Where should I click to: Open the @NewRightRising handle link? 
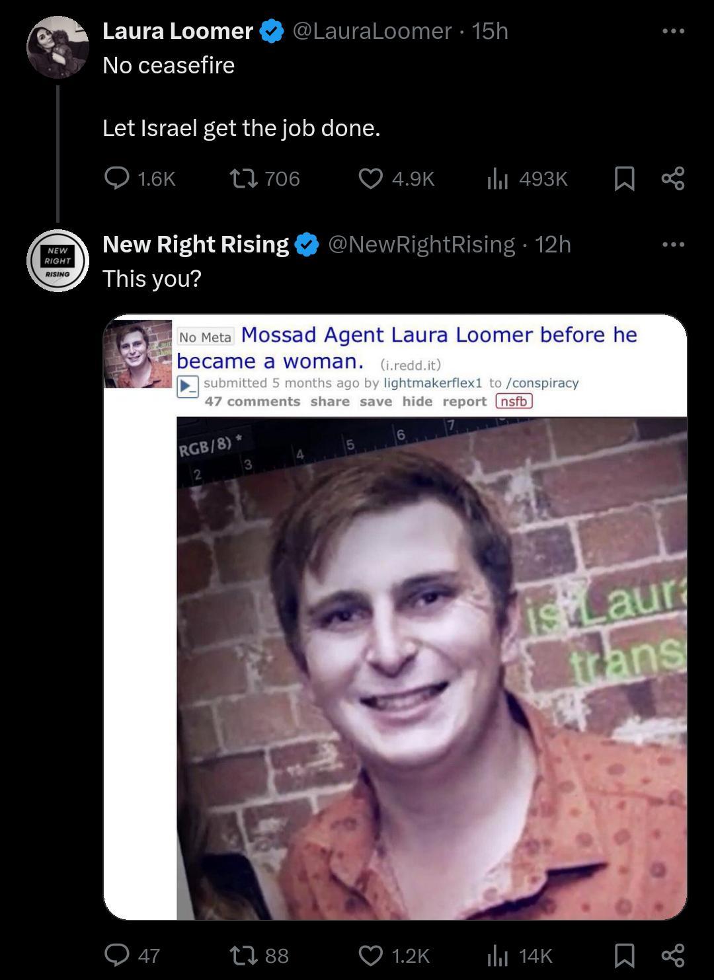coord(421,245)
